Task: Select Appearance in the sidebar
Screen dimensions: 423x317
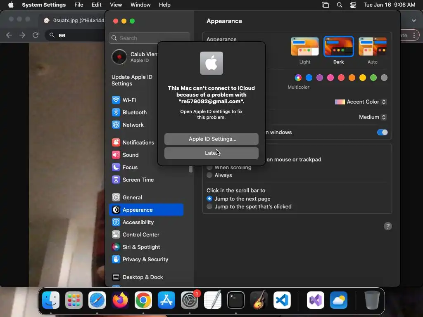Action: coord(146,210)
